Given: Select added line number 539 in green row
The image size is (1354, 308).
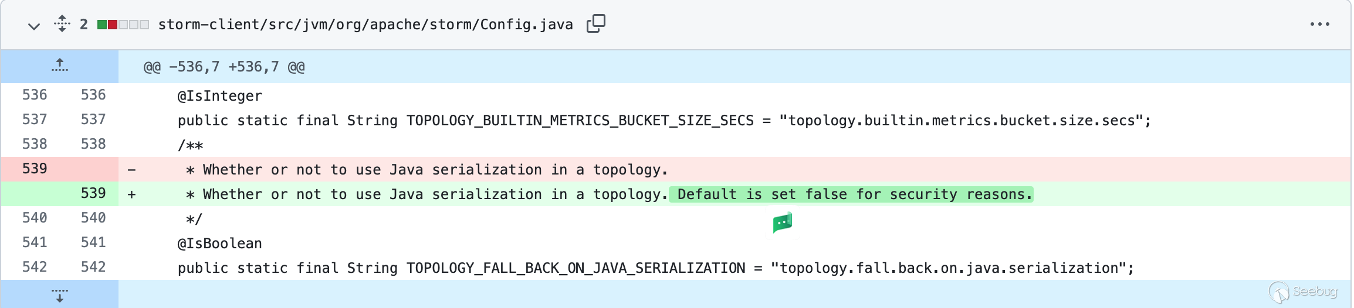Looking at the screenshot, I should click(93, 193).
